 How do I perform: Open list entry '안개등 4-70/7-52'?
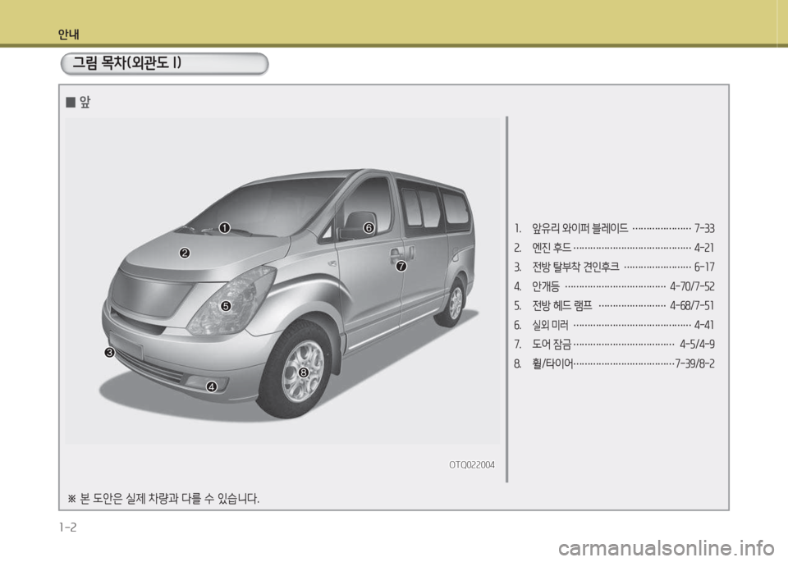click(614, 286)
